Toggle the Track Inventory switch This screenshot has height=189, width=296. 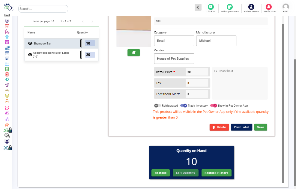tap(184, 106)
